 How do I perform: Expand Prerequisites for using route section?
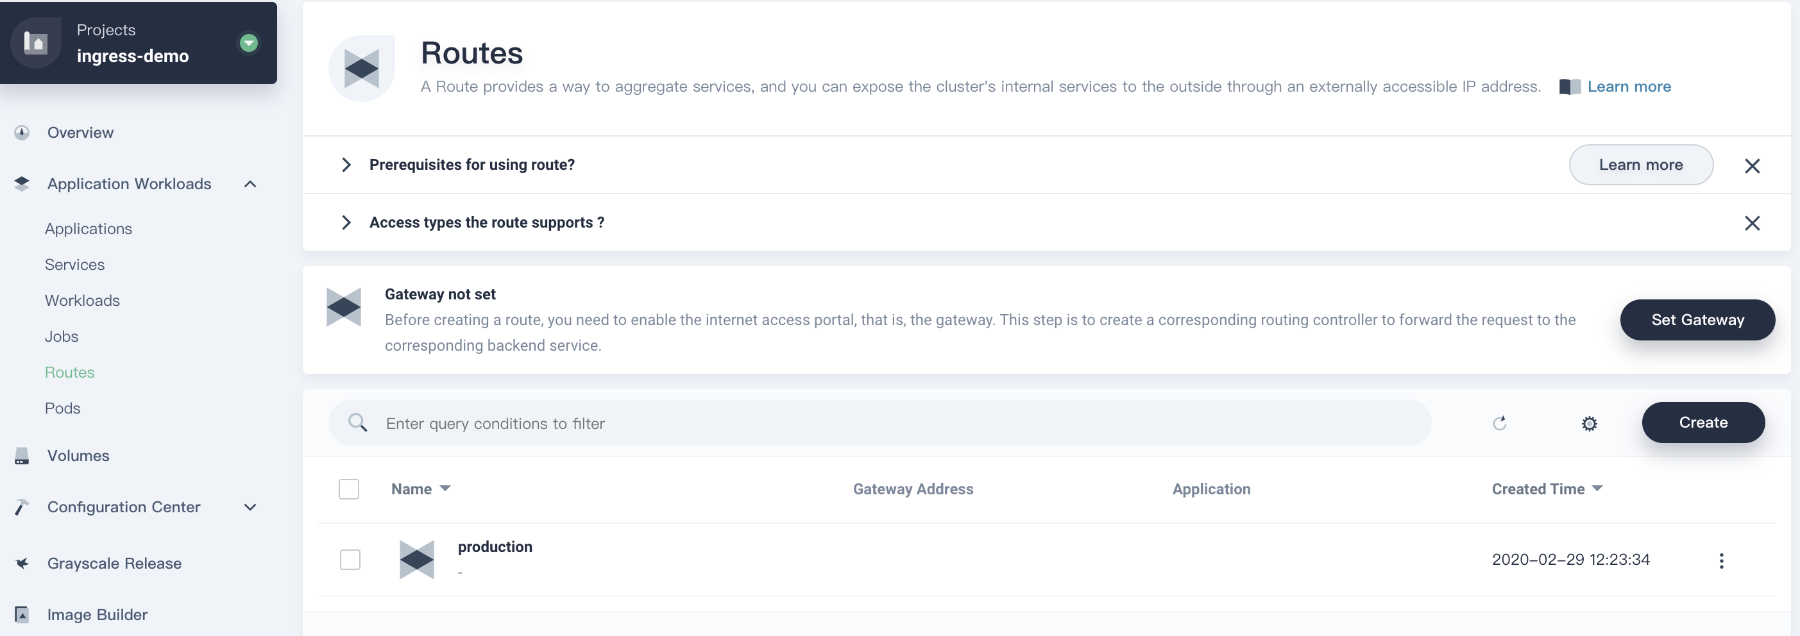[x=346, y=165]
